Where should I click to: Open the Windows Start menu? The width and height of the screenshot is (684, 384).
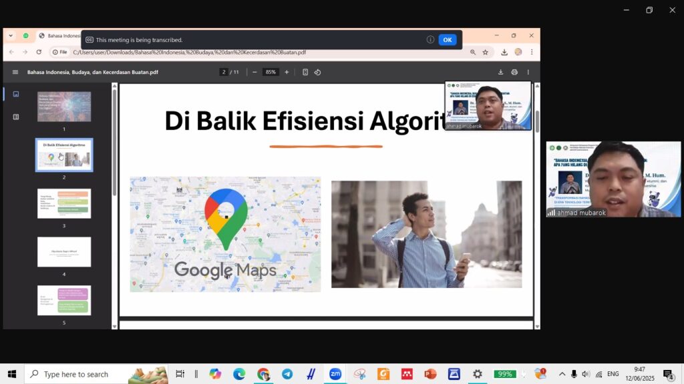[x=12, y=374]
